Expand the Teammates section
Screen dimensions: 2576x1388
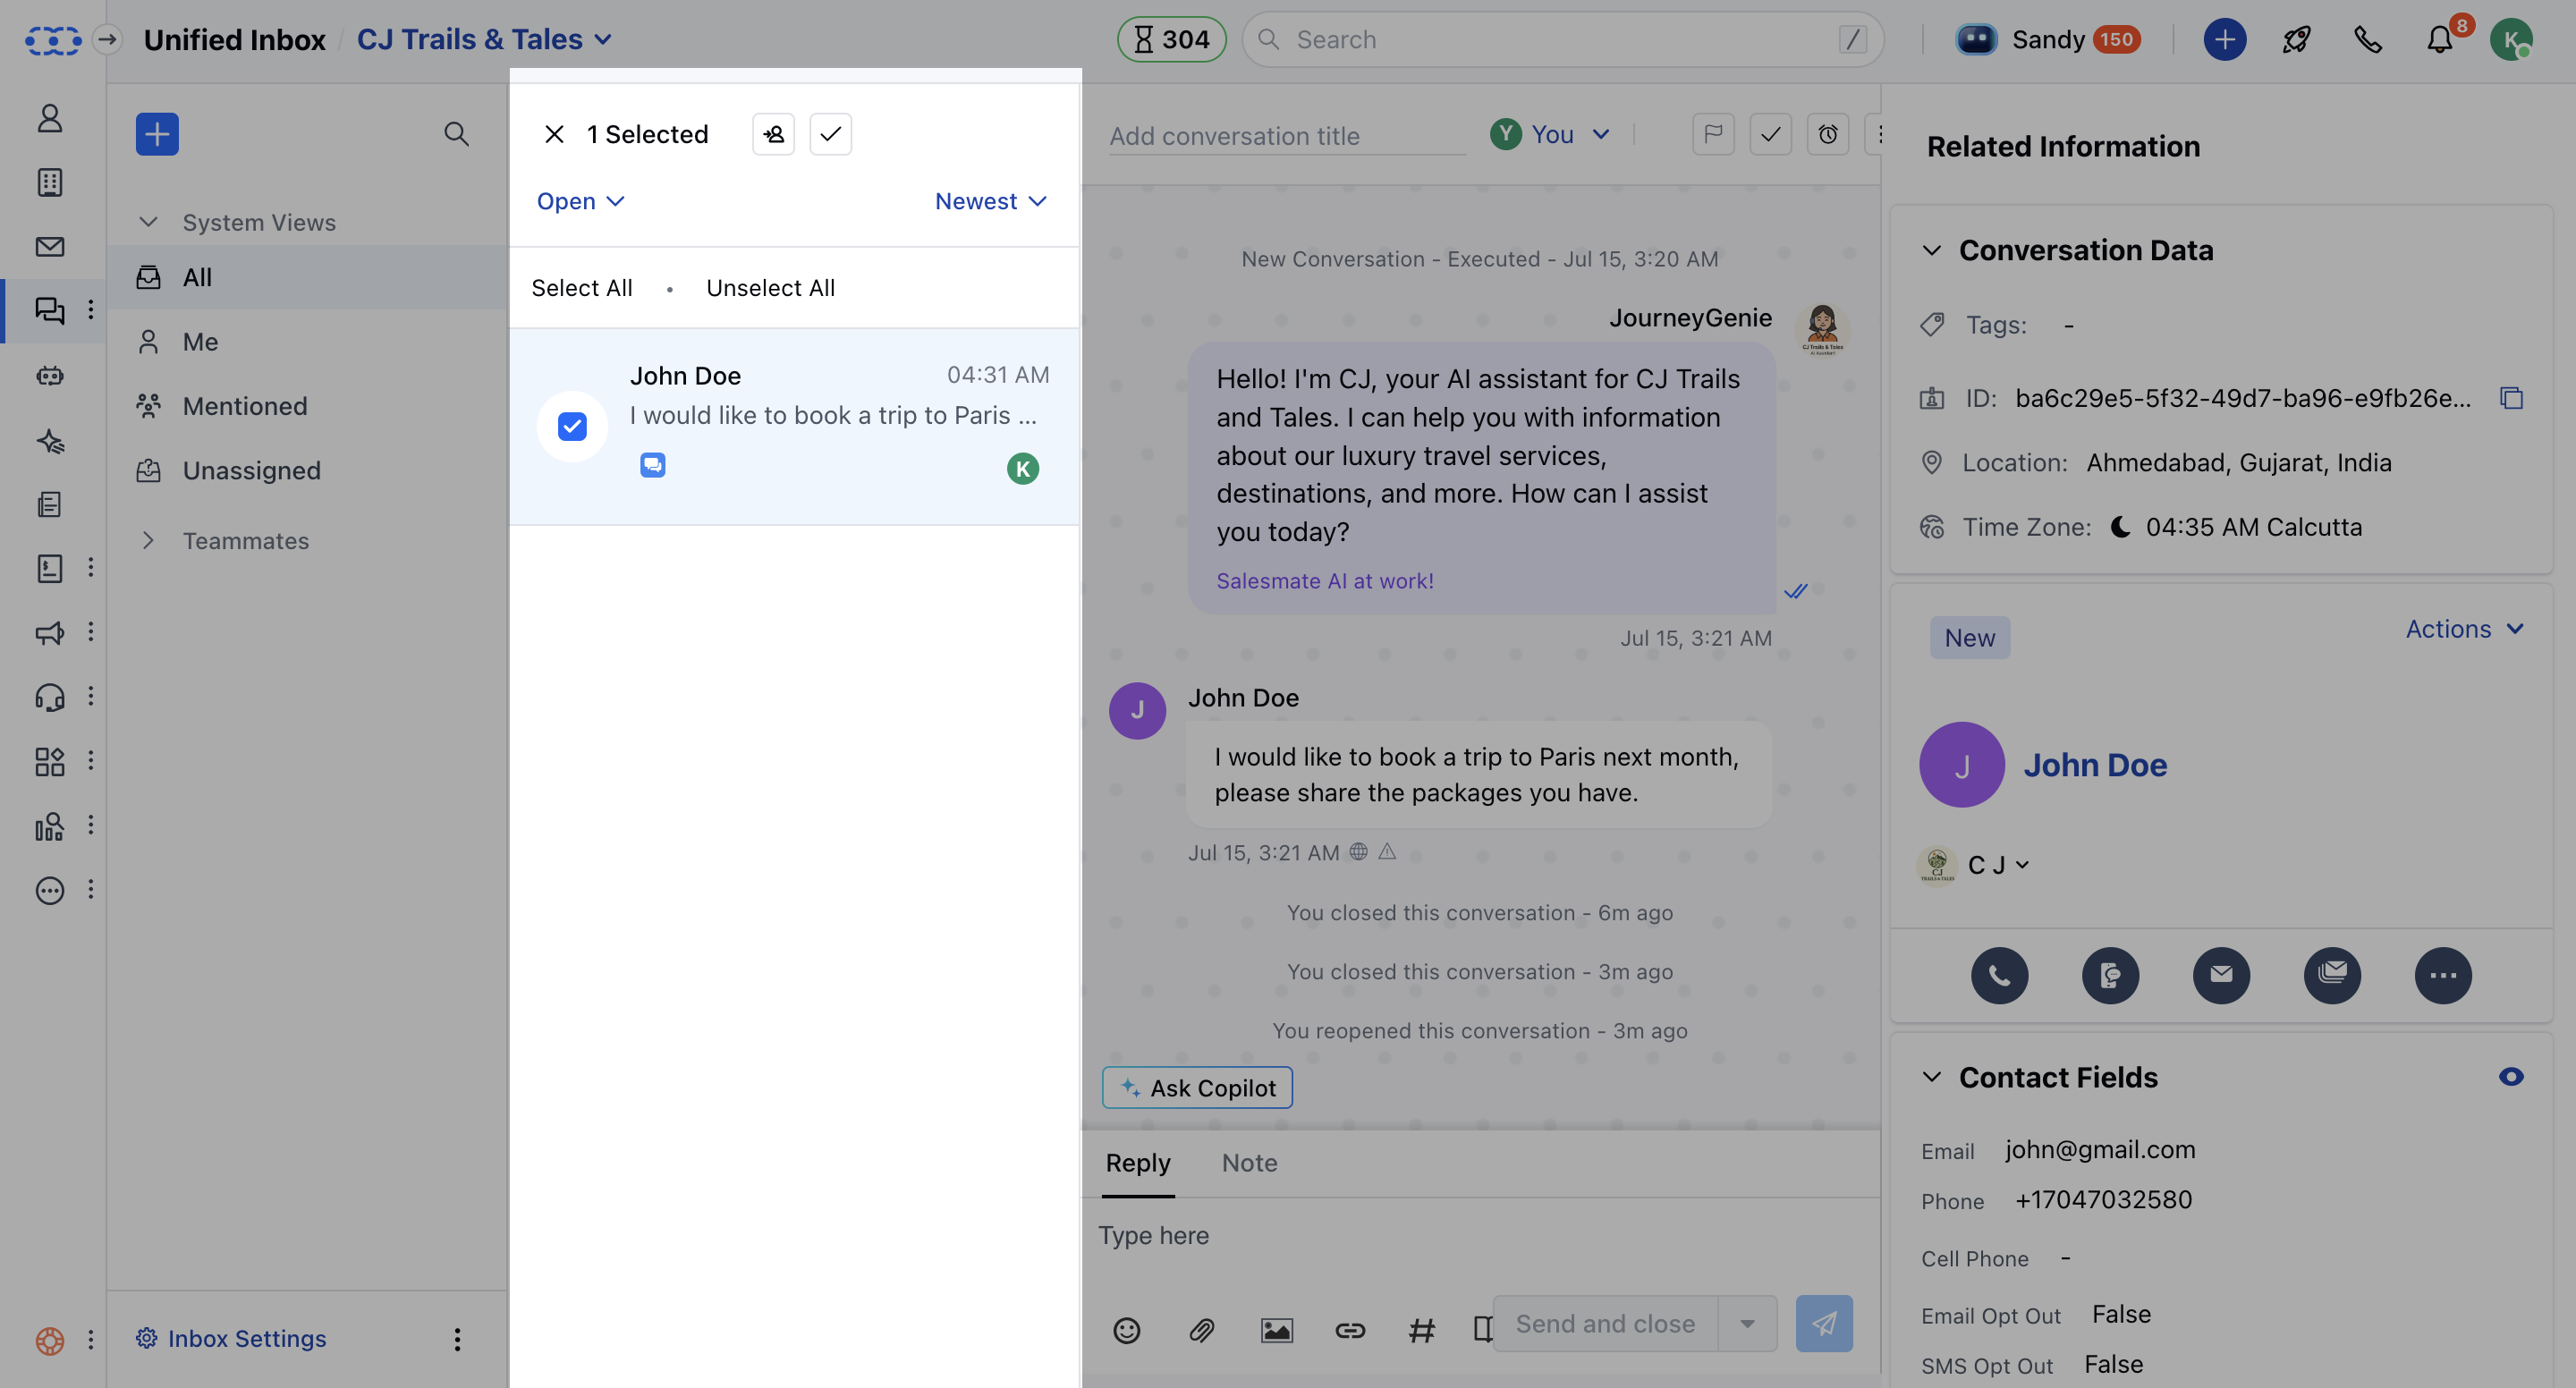[148, 540]
